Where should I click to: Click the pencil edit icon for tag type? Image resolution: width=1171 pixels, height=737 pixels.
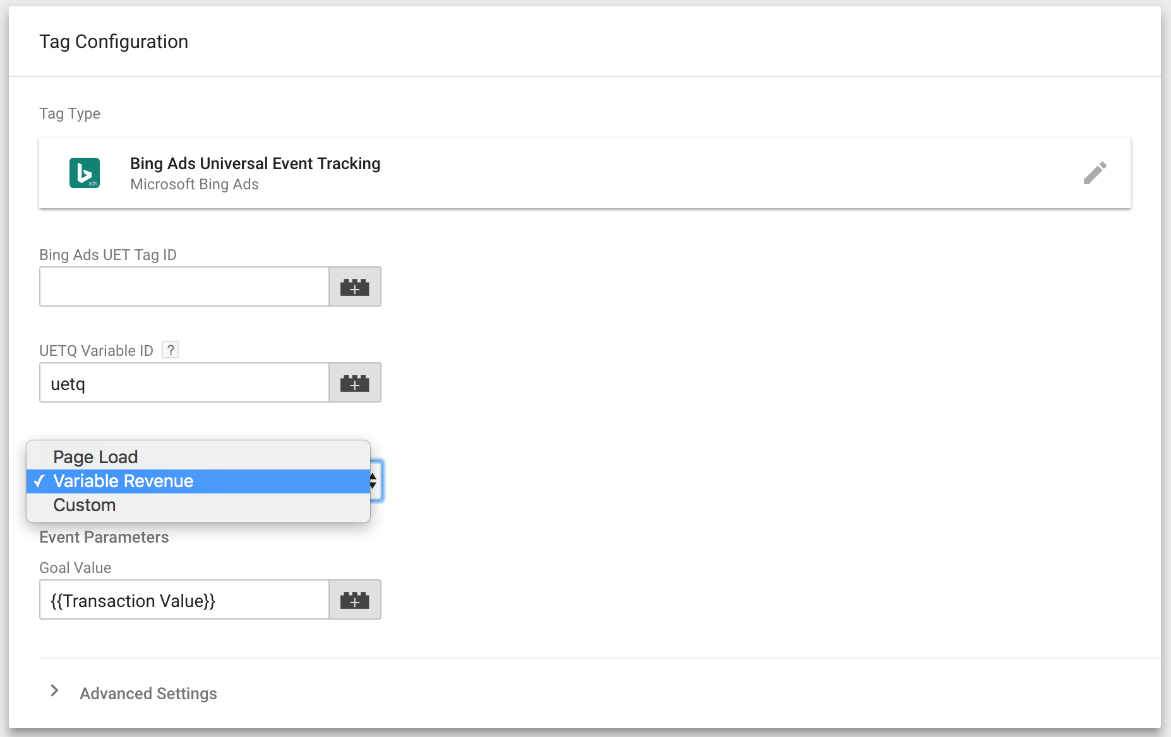tap(1095, 173)
